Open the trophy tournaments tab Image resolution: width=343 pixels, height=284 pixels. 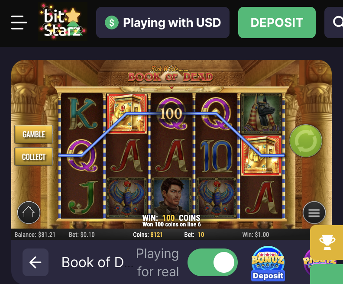coord(327,242)
